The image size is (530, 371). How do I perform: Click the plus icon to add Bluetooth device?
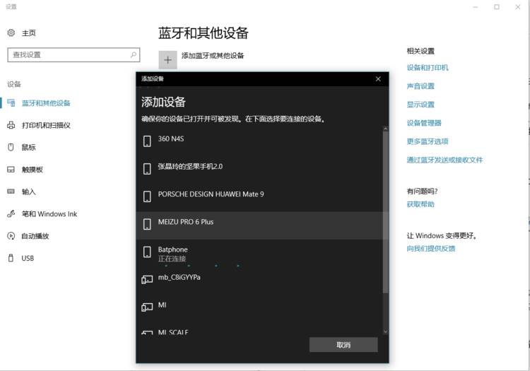click(x=167, y=60)
